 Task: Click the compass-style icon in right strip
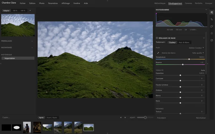(x=212, y=40)
